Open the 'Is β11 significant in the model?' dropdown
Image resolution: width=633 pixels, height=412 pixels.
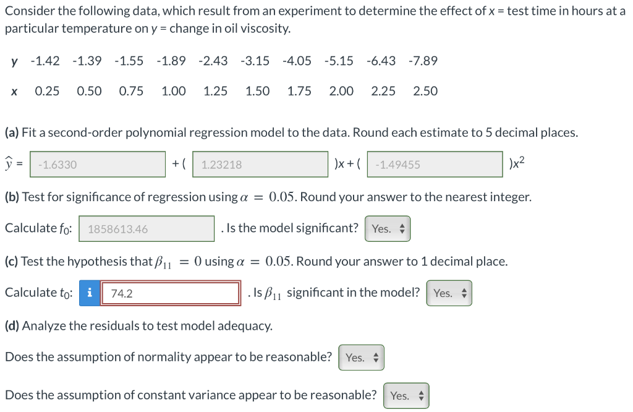click(449, 292)
